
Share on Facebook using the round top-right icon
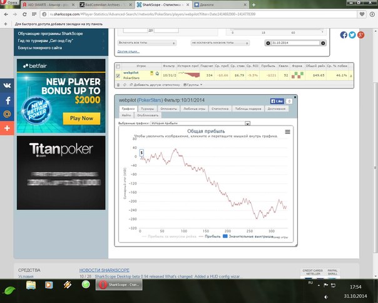click(344, 35)
